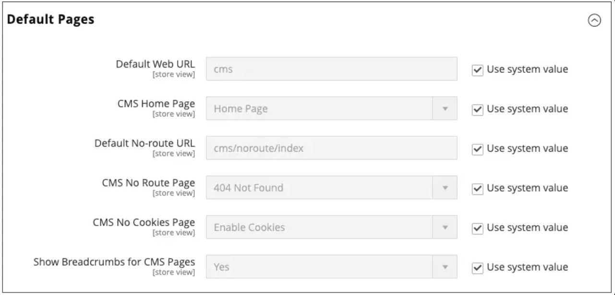Click the Default Web URL field
Viewport: 615px width, 295px height.
pyautogui.click(x=331, y=69)
